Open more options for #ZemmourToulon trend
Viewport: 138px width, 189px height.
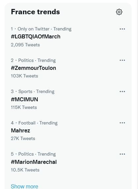[122, 60]
